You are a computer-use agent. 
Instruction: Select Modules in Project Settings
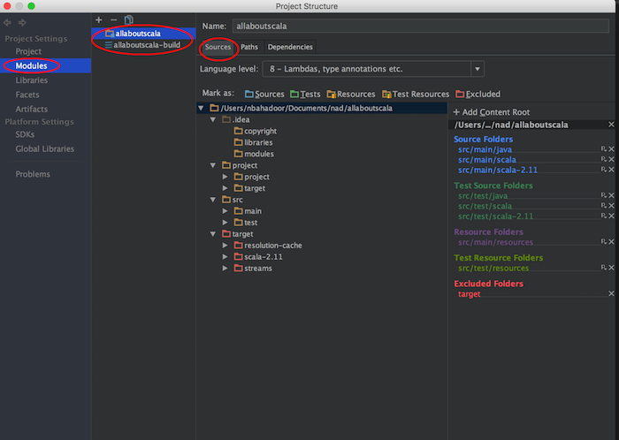point(31,66)
